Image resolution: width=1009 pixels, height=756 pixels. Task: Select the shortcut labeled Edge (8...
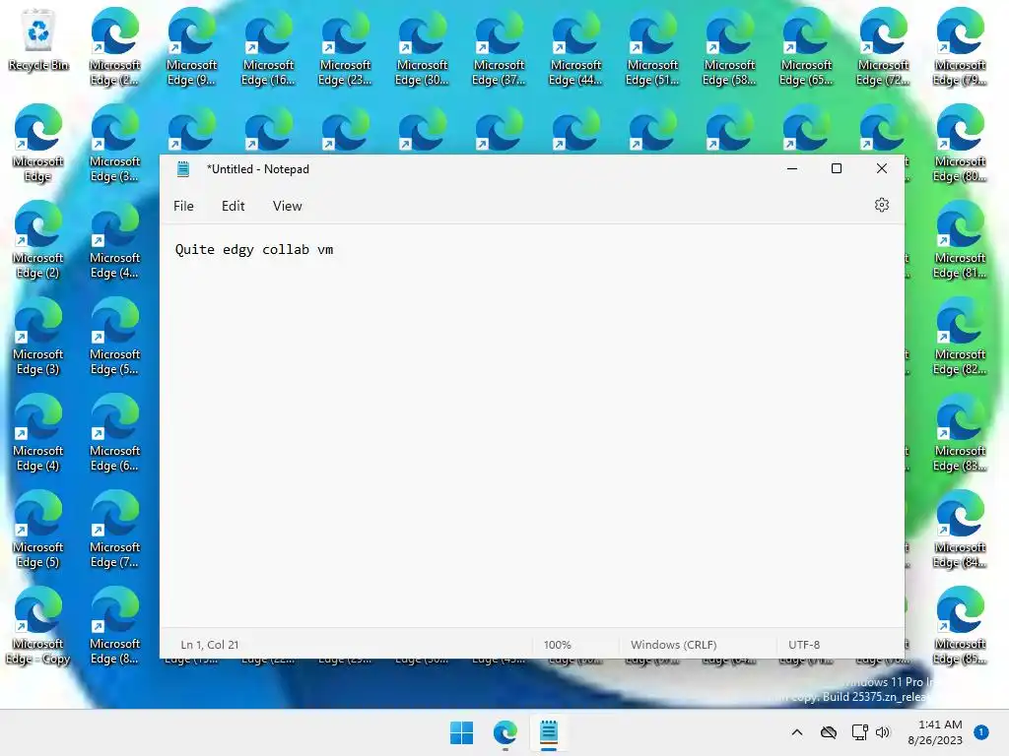[x=114, y=625]
